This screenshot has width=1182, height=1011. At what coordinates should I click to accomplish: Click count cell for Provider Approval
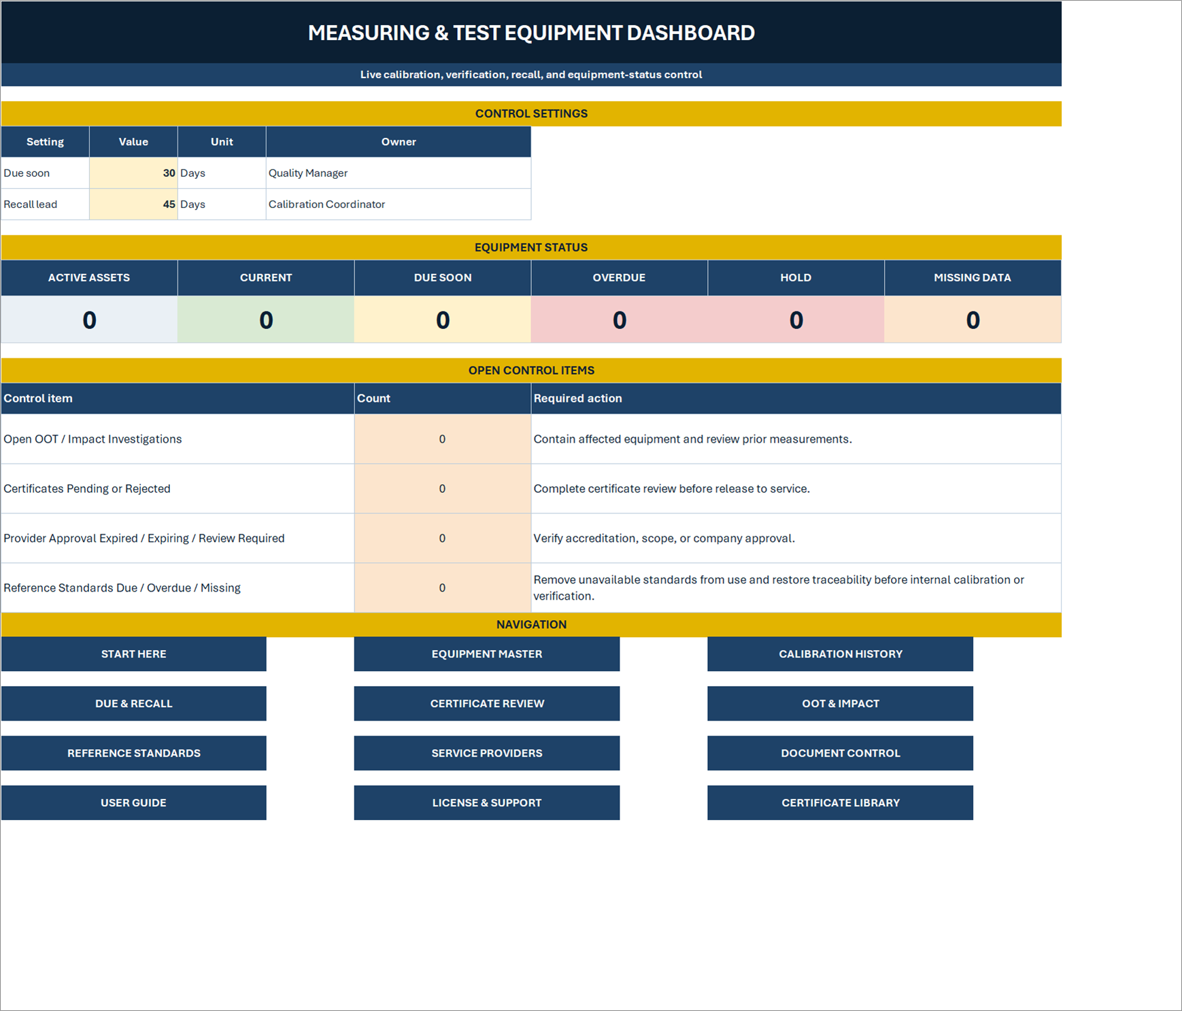(x=443, y=538)
